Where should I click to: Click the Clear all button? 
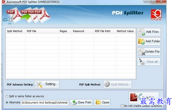pyautogui.click(x=149, y=62)
